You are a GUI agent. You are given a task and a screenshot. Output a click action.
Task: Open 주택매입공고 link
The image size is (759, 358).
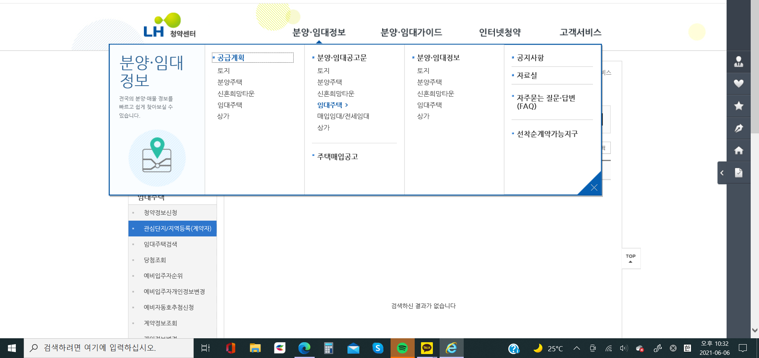(338, 157)
